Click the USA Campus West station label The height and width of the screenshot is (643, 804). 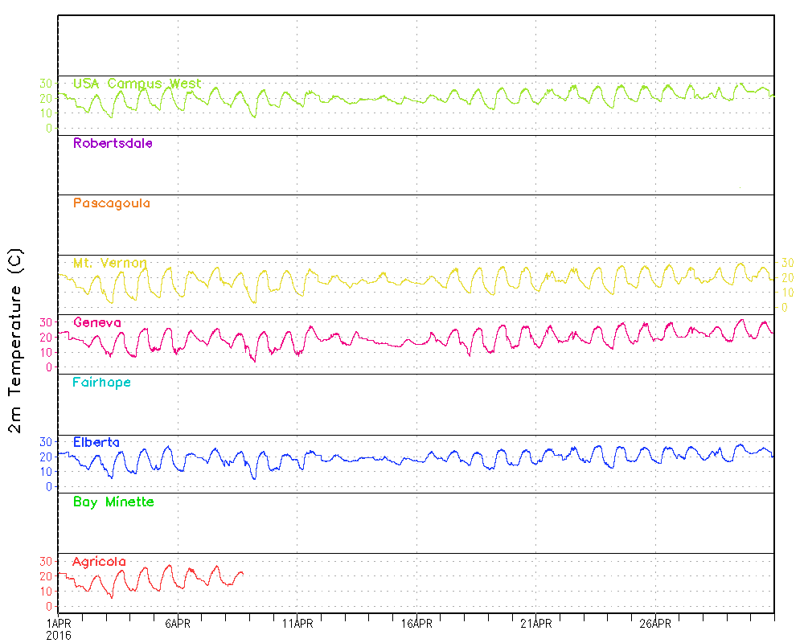(x=137, y=84)
